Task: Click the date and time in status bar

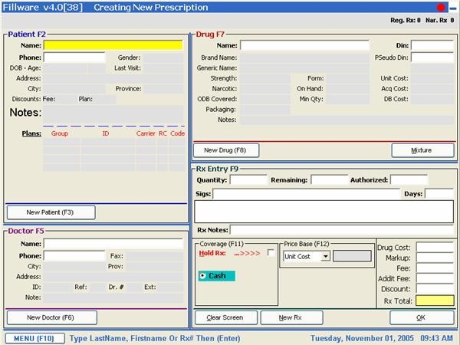Action: tap(382, 338)
